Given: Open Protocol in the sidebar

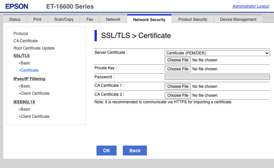Looking at the screenshot, I should point(21,34).
